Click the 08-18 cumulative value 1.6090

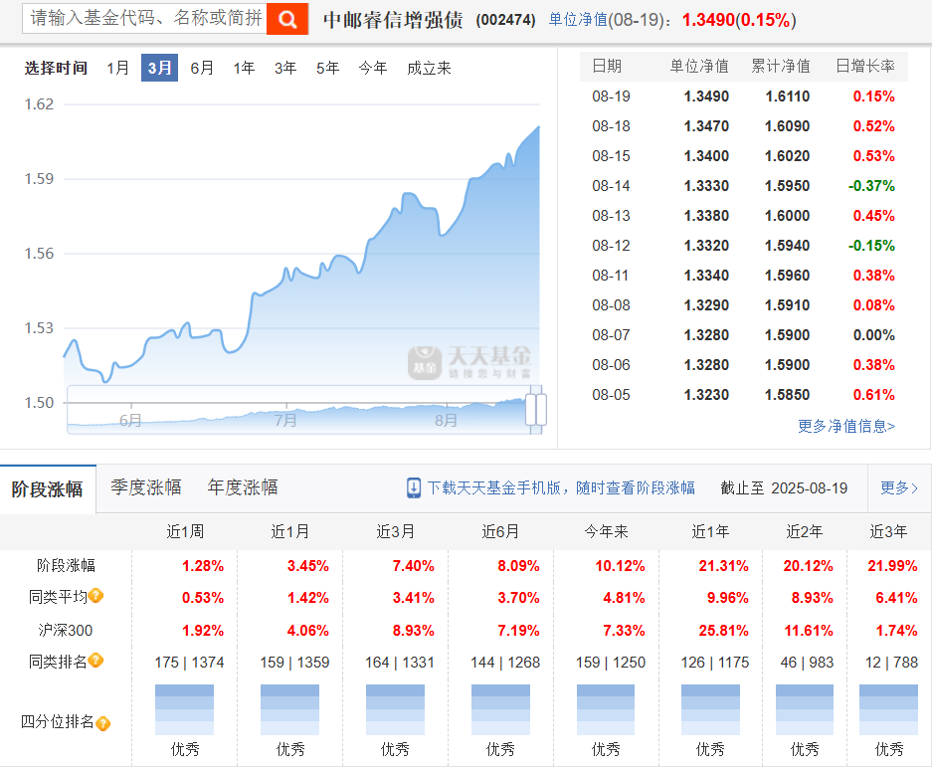788,126
